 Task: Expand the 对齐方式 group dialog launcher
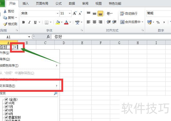tap(142, 30)
